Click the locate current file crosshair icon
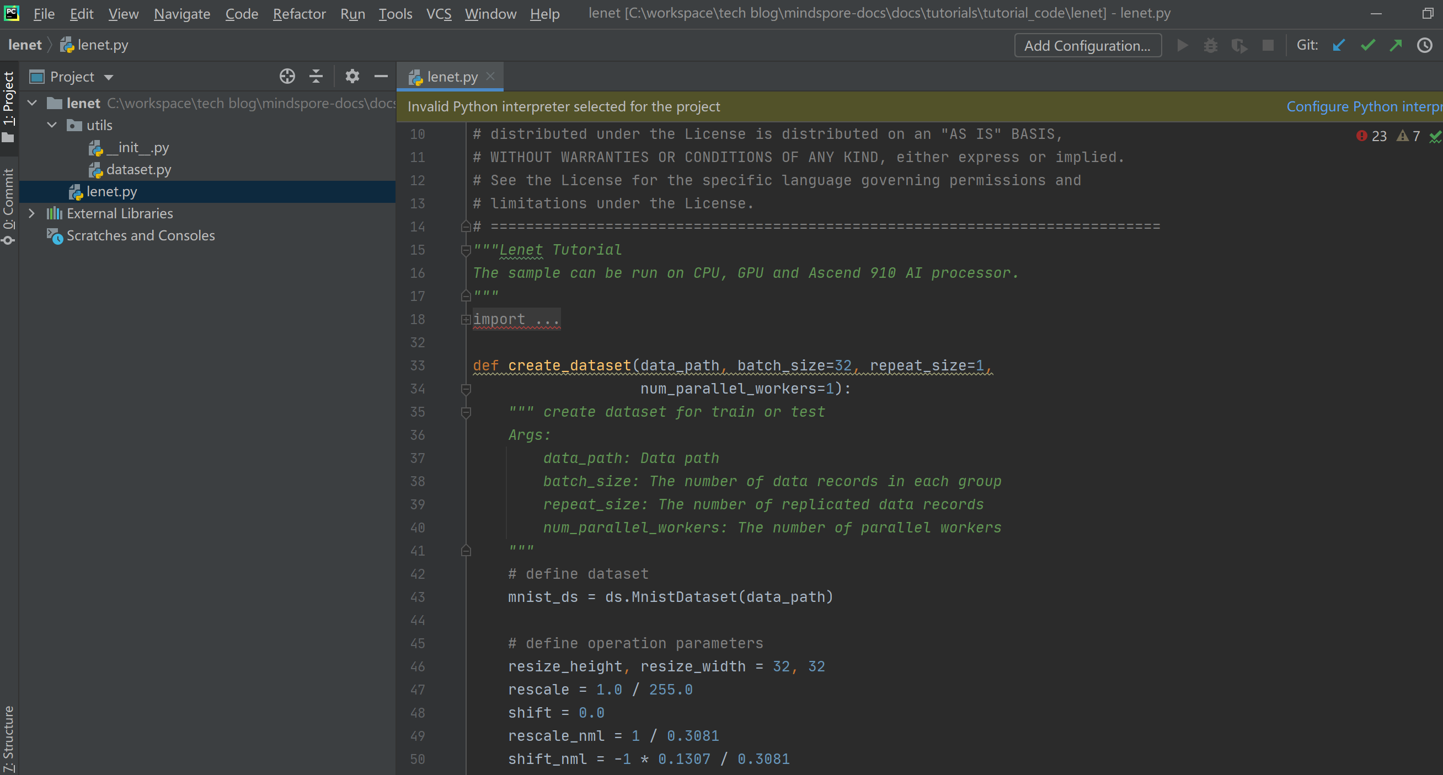Screen dimensions: 1443x775 click(x=287, y=76)
